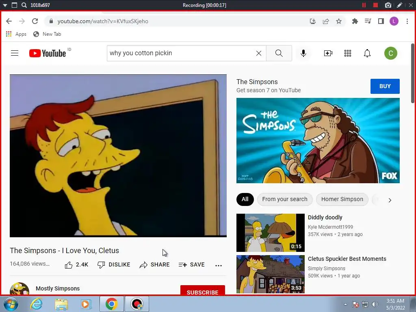416x312 pixels.
Task: Click the BUY button for The Simpsons
Action: click(385, 86)
